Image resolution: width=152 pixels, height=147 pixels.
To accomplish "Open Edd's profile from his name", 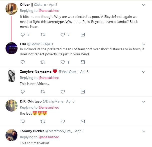I will click(x=23, y=44).
